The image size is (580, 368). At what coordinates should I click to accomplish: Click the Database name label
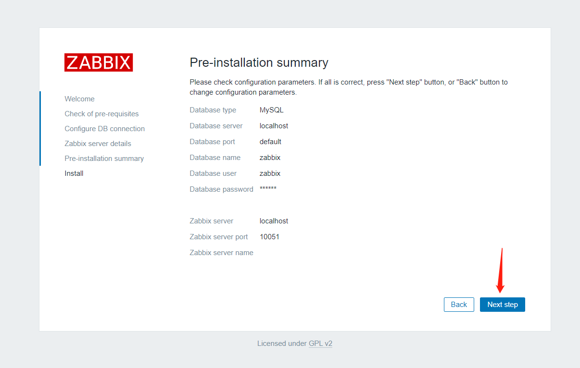(x=215, y=158)
